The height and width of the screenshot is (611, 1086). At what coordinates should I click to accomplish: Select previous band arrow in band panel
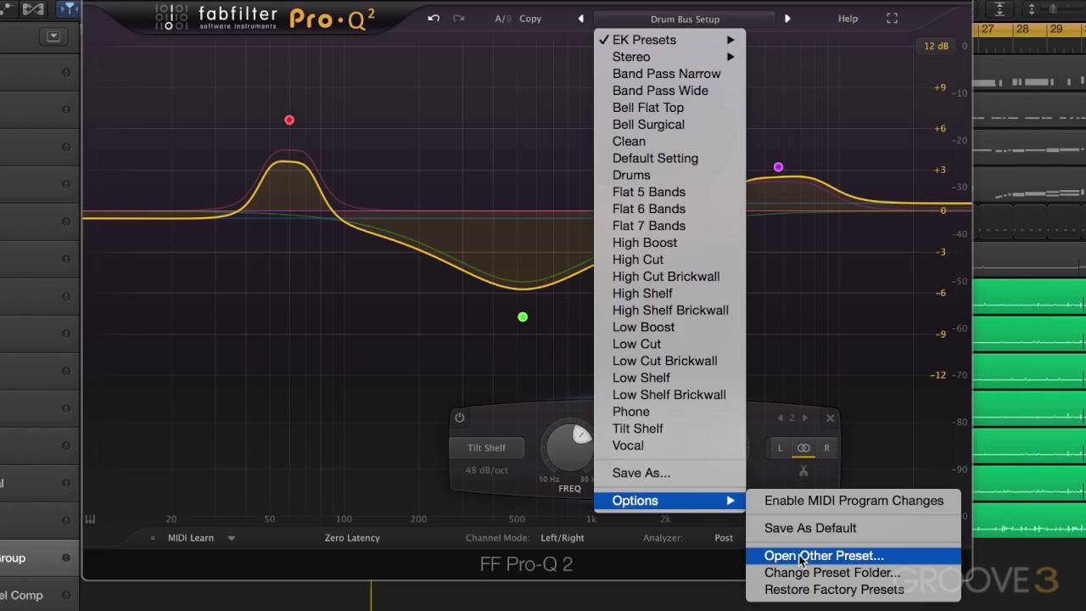click(x=781, y=418)
